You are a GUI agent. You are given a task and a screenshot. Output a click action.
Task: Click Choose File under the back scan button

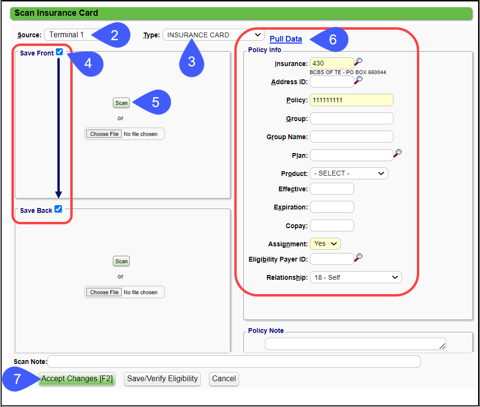104,292
